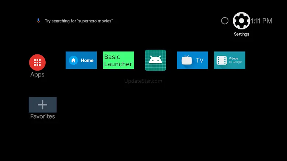Image resolution: width=287 pixels, height=161 pixels.
Task: Click the "Videos by Google" text
Action: (x=235, y=60)
